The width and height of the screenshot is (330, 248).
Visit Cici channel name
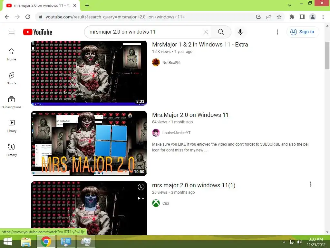click(x=165, y=203)
